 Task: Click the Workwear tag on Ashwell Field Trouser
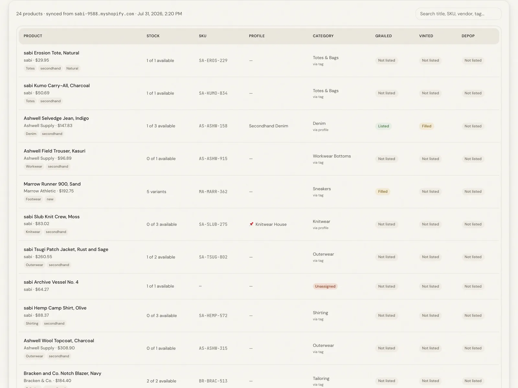(x=34, y=167)
